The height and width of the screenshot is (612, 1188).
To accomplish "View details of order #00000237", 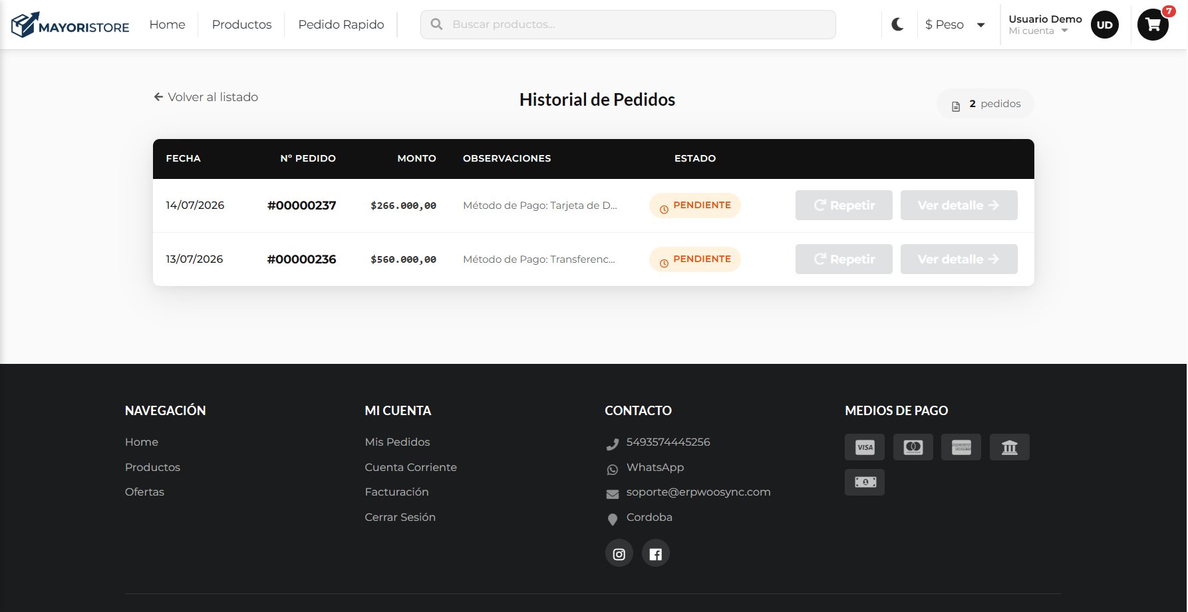I will tap(959, 206).
